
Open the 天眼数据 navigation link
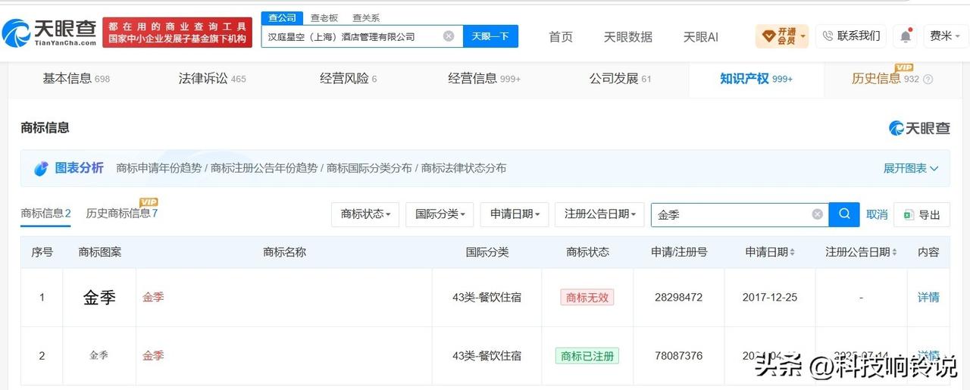pyautogui.click(x=627, y=36)
